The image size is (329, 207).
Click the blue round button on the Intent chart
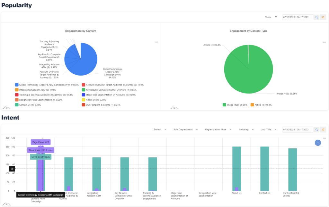coord(318,143)
